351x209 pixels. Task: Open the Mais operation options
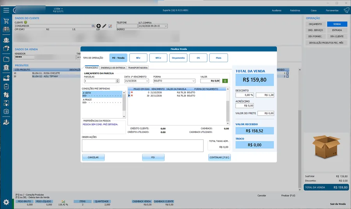218,58
